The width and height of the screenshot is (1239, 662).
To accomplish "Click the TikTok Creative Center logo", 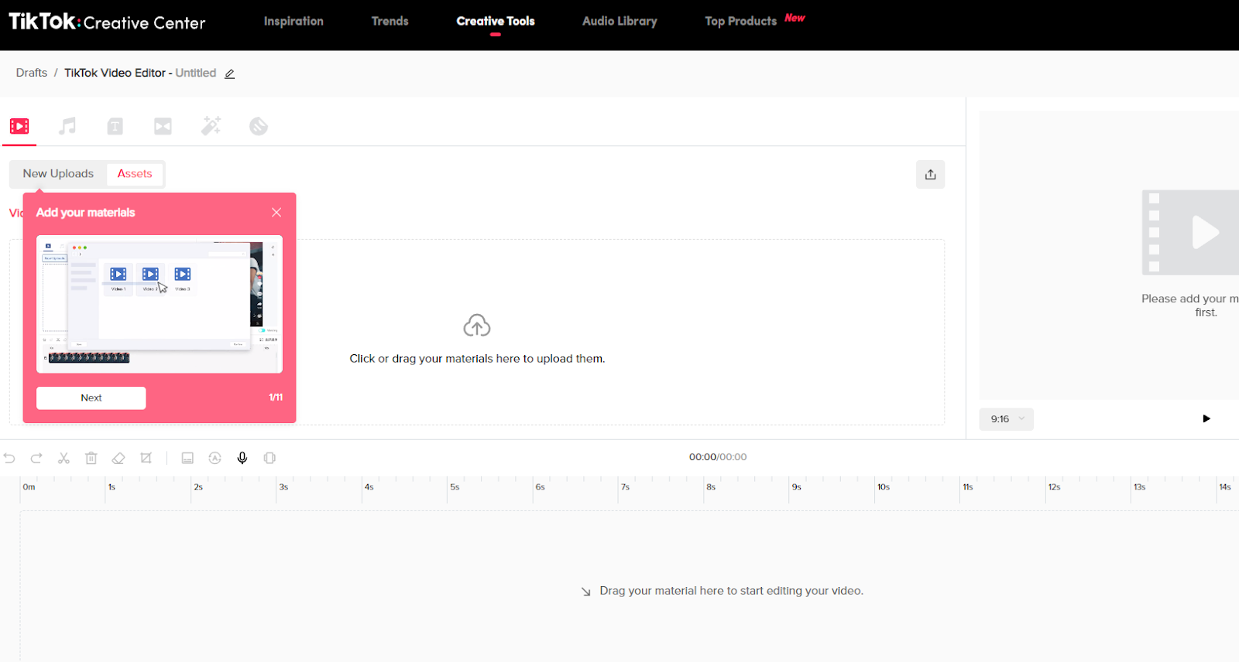I will pos(107,22).
